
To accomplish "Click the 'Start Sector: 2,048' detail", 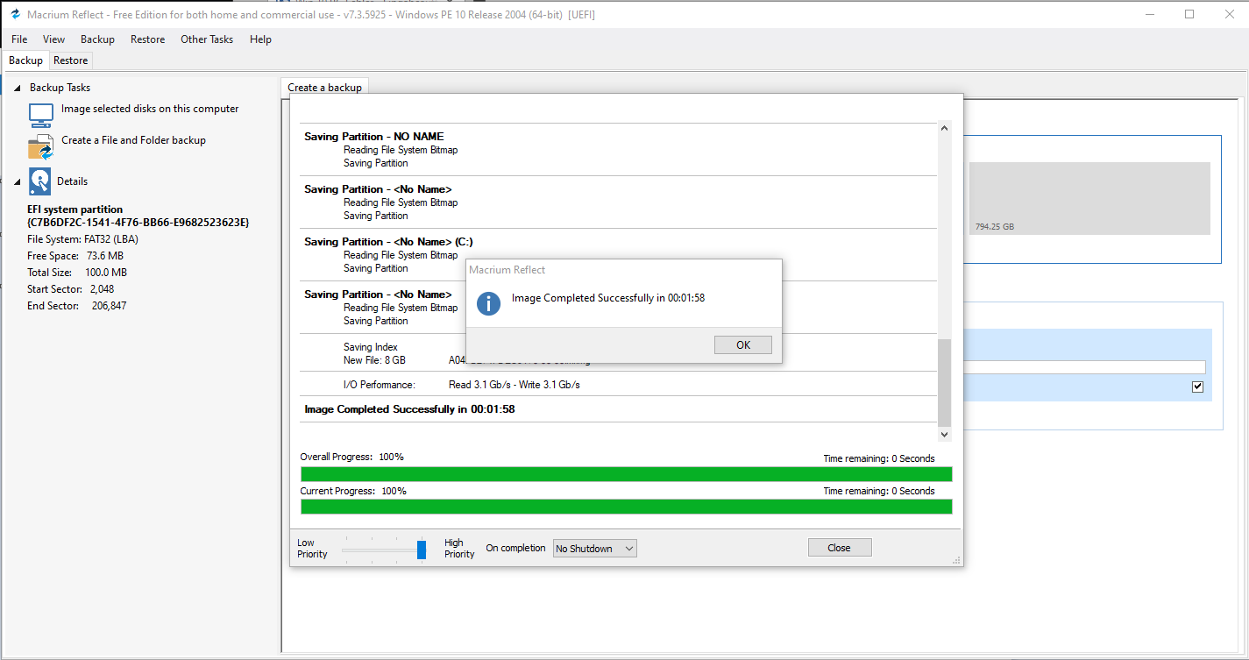I will click(71, 289).
